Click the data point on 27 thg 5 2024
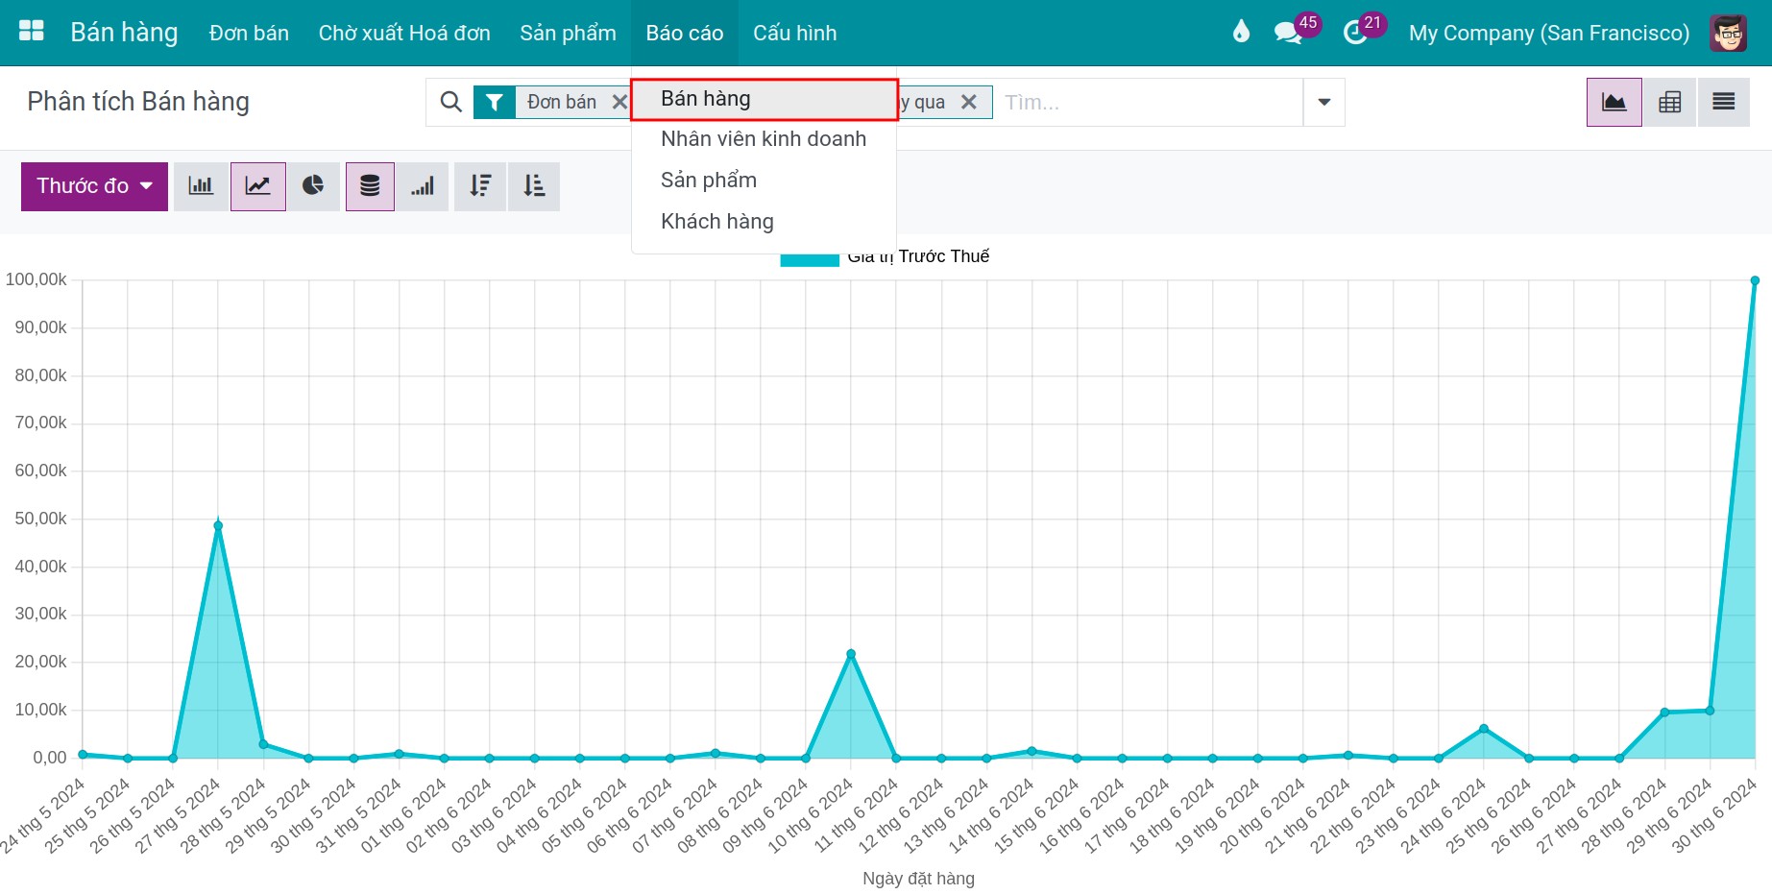The height and width of the screenshot is (894, 1772). [218, 525]
